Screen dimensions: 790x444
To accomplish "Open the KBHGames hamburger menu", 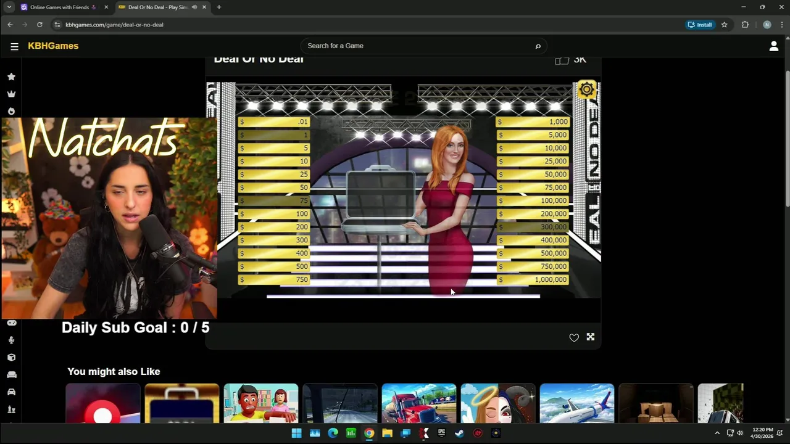I will click(x=14, y=46).
